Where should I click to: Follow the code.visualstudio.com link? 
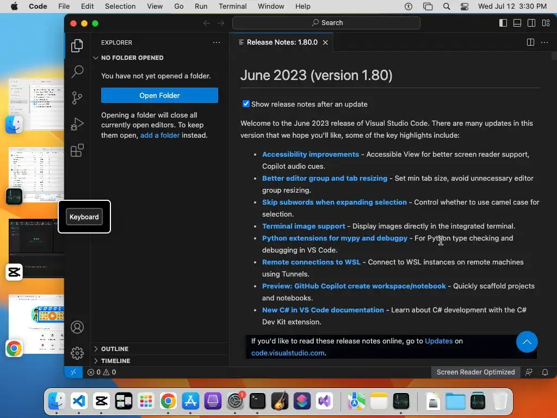(x=288, y=353)
